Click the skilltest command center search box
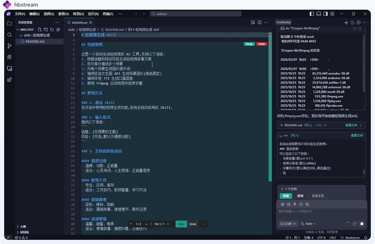 [195, 14]
